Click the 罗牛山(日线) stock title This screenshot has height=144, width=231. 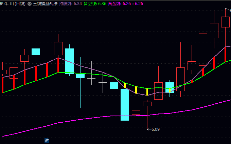pos(13,4)
